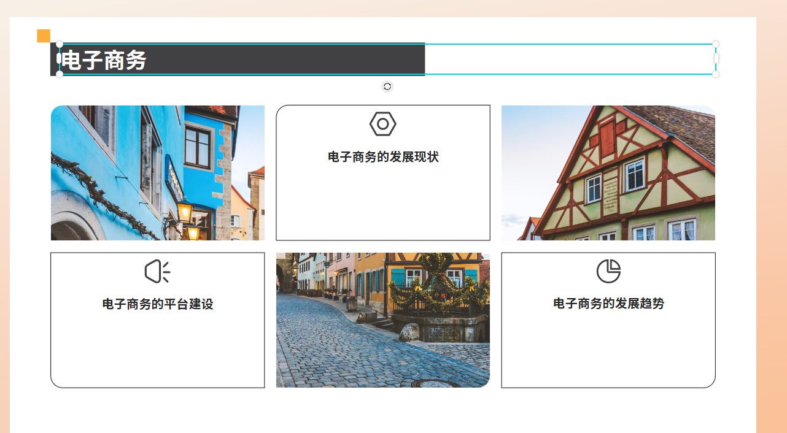Select the blue building photo
787x433 pixels.
click(x=157, y=172)
